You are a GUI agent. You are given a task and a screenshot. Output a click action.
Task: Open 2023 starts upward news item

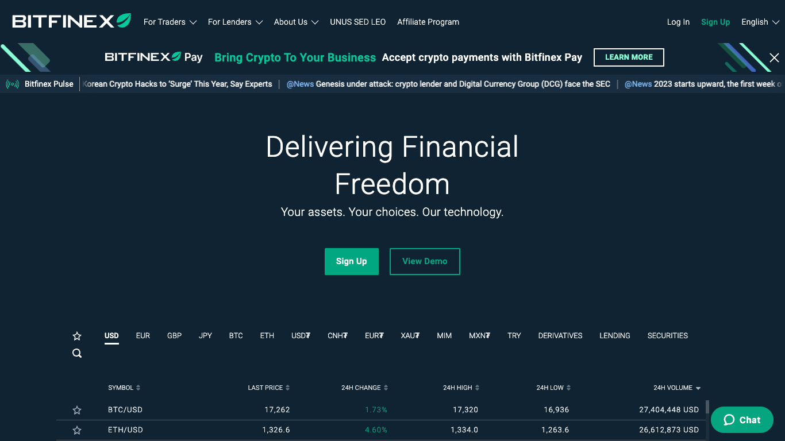click(x=704, y=84)
